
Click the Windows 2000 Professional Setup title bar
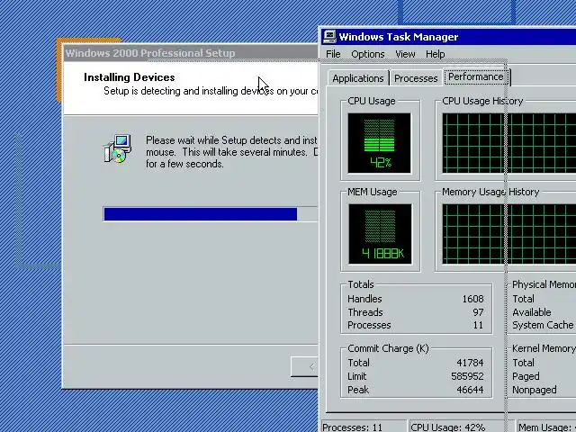(x=191, y=53)
